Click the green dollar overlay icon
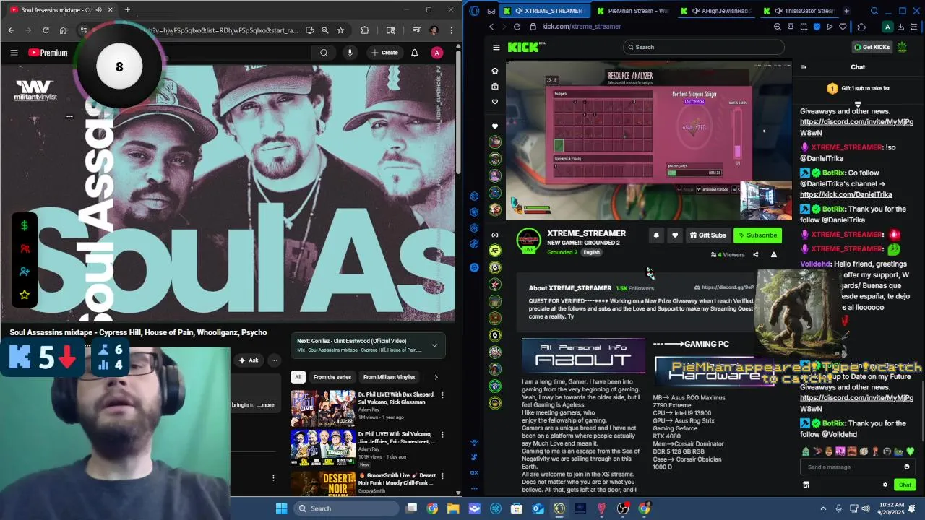 coord(24,225)
